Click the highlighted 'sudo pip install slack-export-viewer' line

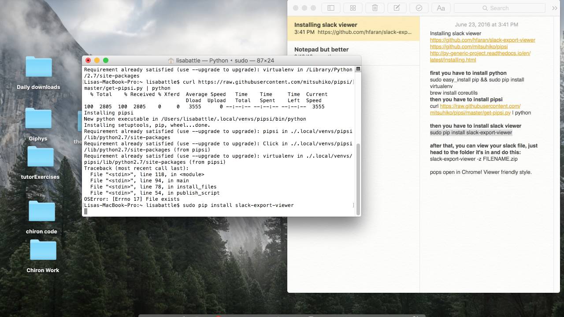(x=471, y=133)
